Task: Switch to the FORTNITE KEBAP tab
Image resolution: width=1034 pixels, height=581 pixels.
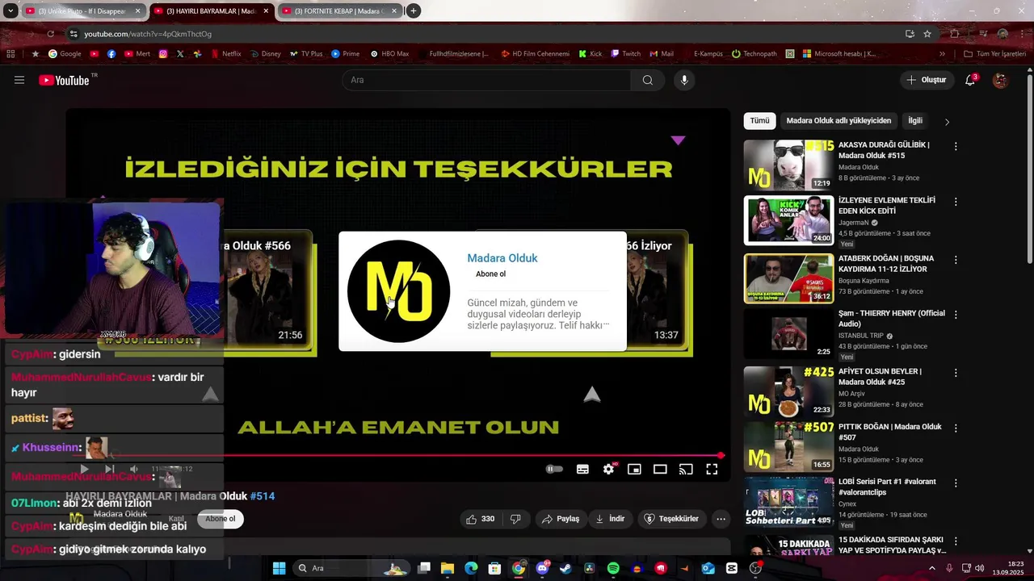Action: [339, 11]
